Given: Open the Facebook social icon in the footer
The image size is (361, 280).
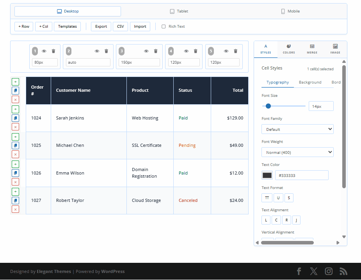Looking at the screenshot, I should coord(299,271).
